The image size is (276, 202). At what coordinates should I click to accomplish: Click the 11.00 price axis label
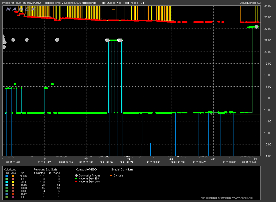[x=268, y=156]
